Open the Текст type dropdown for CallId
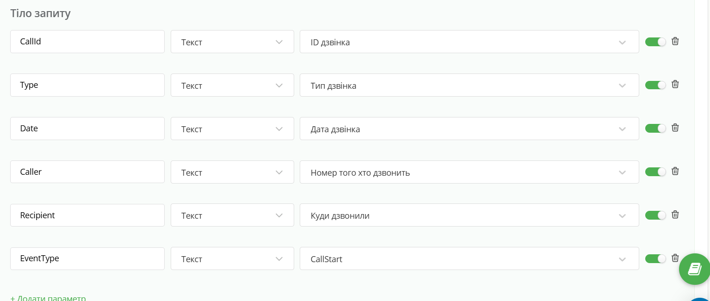The height and width of the screenshot is (301, 710). click(x=232, y=42)
